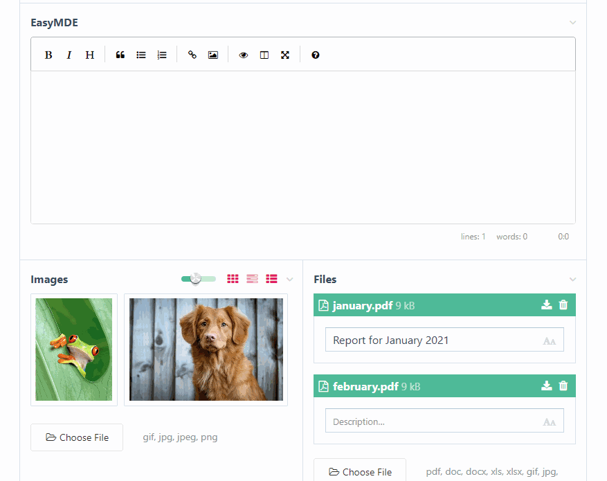Image resolution: width=607 pixels, height=481 pixels.
Task: Delete february.pdf with the trash icon
Action: pyautogui.click(x=563, y=385)
